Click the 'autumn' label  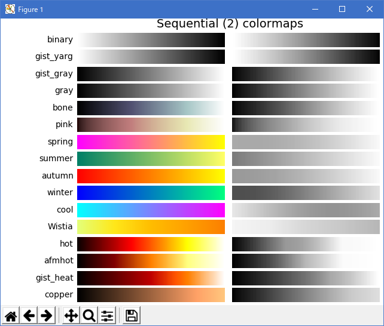coord(57,176)
